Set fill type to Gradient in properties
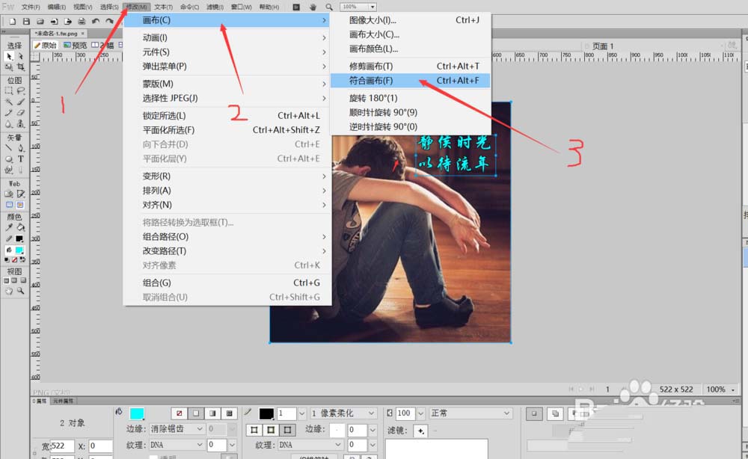748x459 pixels. 212,413
